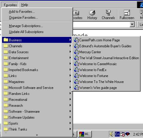
Task: Click the Favorites toolbar button
Action: pyautogui.click(x=77, y=15)
